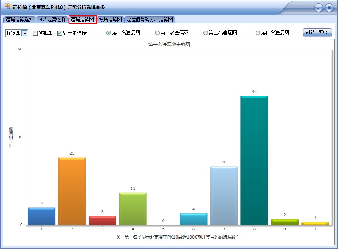The height and width of the screenshot is (249, 338).
Task: Click the 刷新走势图 button
Action: click(317, 33)
